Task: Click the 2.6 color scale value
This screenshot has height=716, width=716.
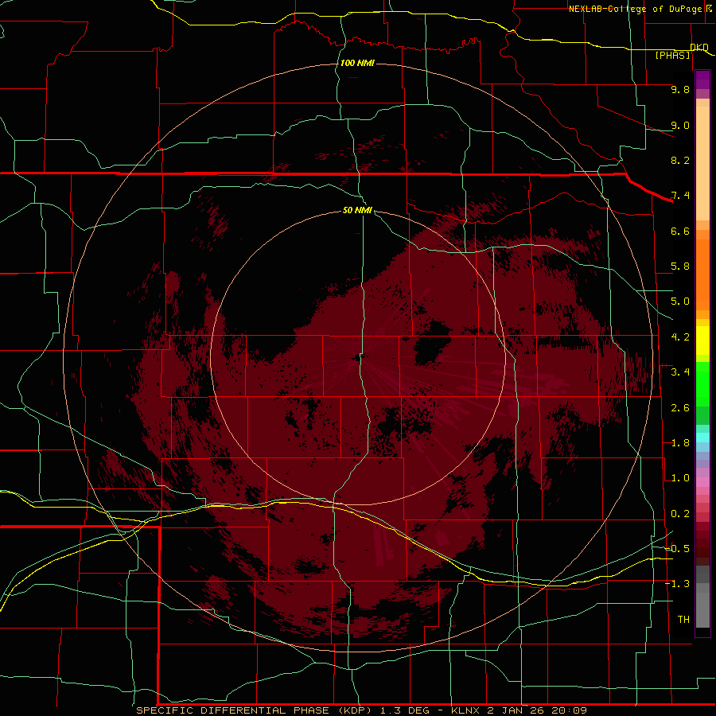Action: click(680, 408)
